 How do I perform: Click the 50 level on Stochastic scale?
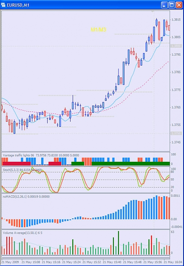click(172, 180)
